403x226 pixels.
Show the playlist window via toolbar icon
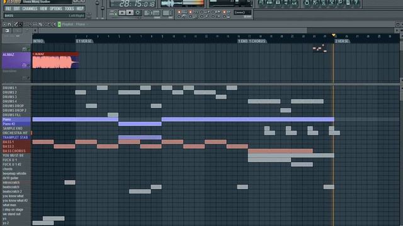pyautogui.click(x=261, y=3)
